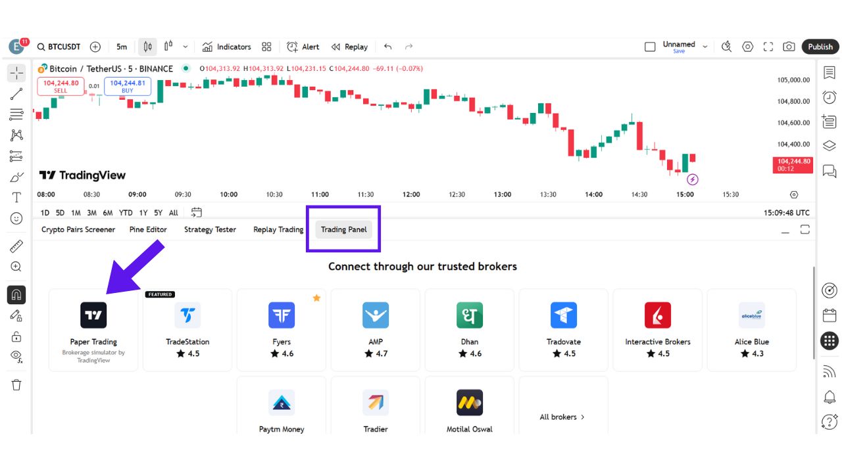Save the Unnamed chart layout

pyautogui.click(x=679, y=51)
